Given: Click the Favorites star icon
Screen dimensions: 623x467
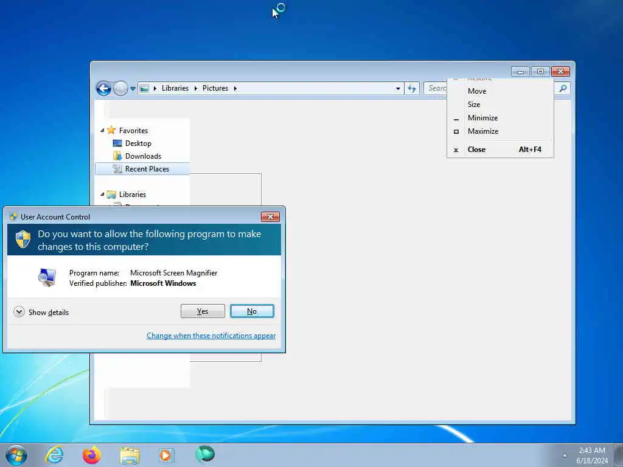Looking at the screenshot, I should (111, 130).
